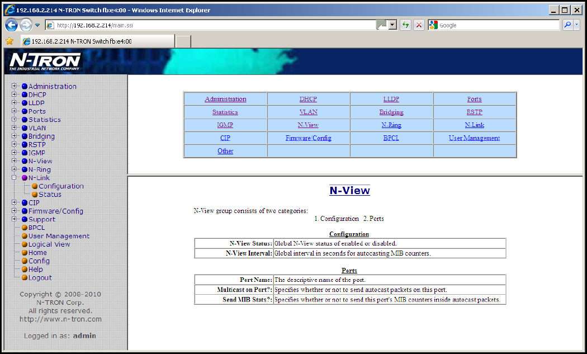Viewport: 587px width, 354px height.
Task: Expand the Ports tree node
Action: coord(14,111)
